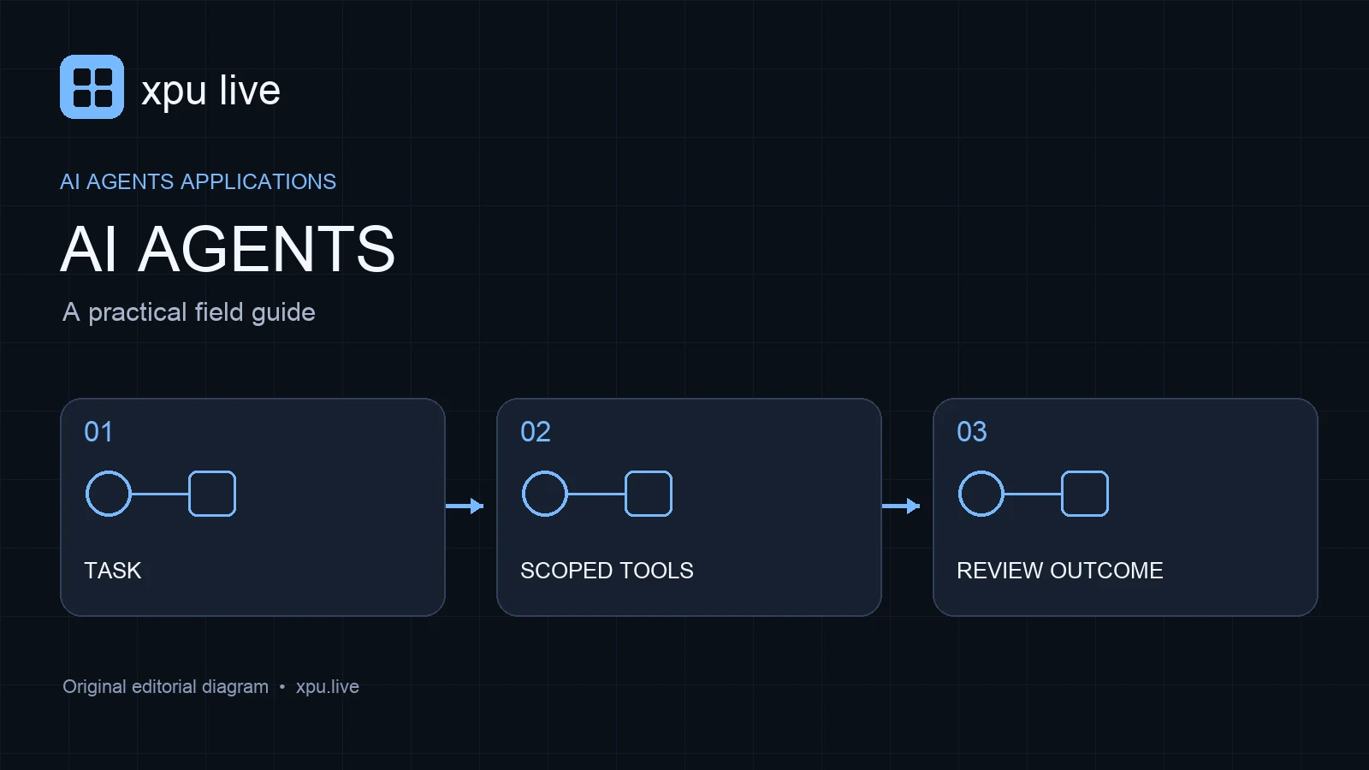Click the circle node icon in the SCOPED TOOLS card
The width and height of the screenshot is (1369, 770).
coord(545,494)
